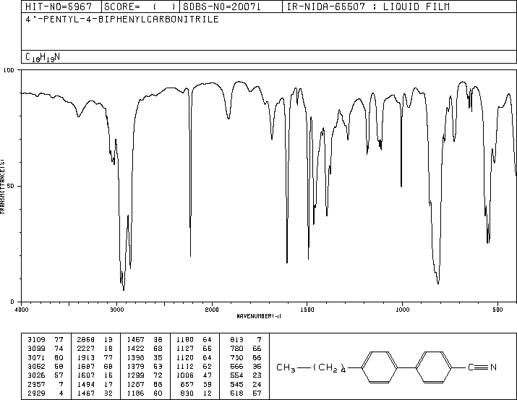Click the benzene ring bonded to C≡N

[434, 367]
